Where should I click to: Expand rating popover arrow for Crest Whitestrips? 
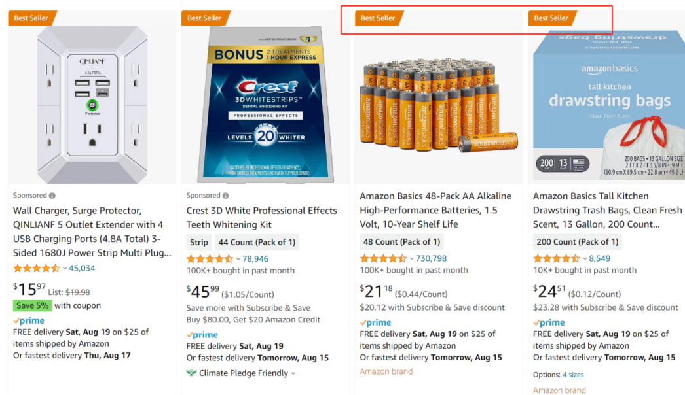point(238,259)
